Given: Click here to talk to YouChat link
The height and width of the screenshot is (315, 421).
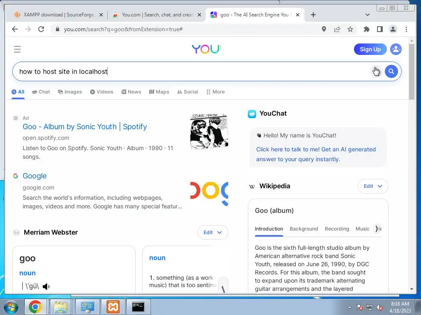Looking at the screenshot, I should click(316, 154).
